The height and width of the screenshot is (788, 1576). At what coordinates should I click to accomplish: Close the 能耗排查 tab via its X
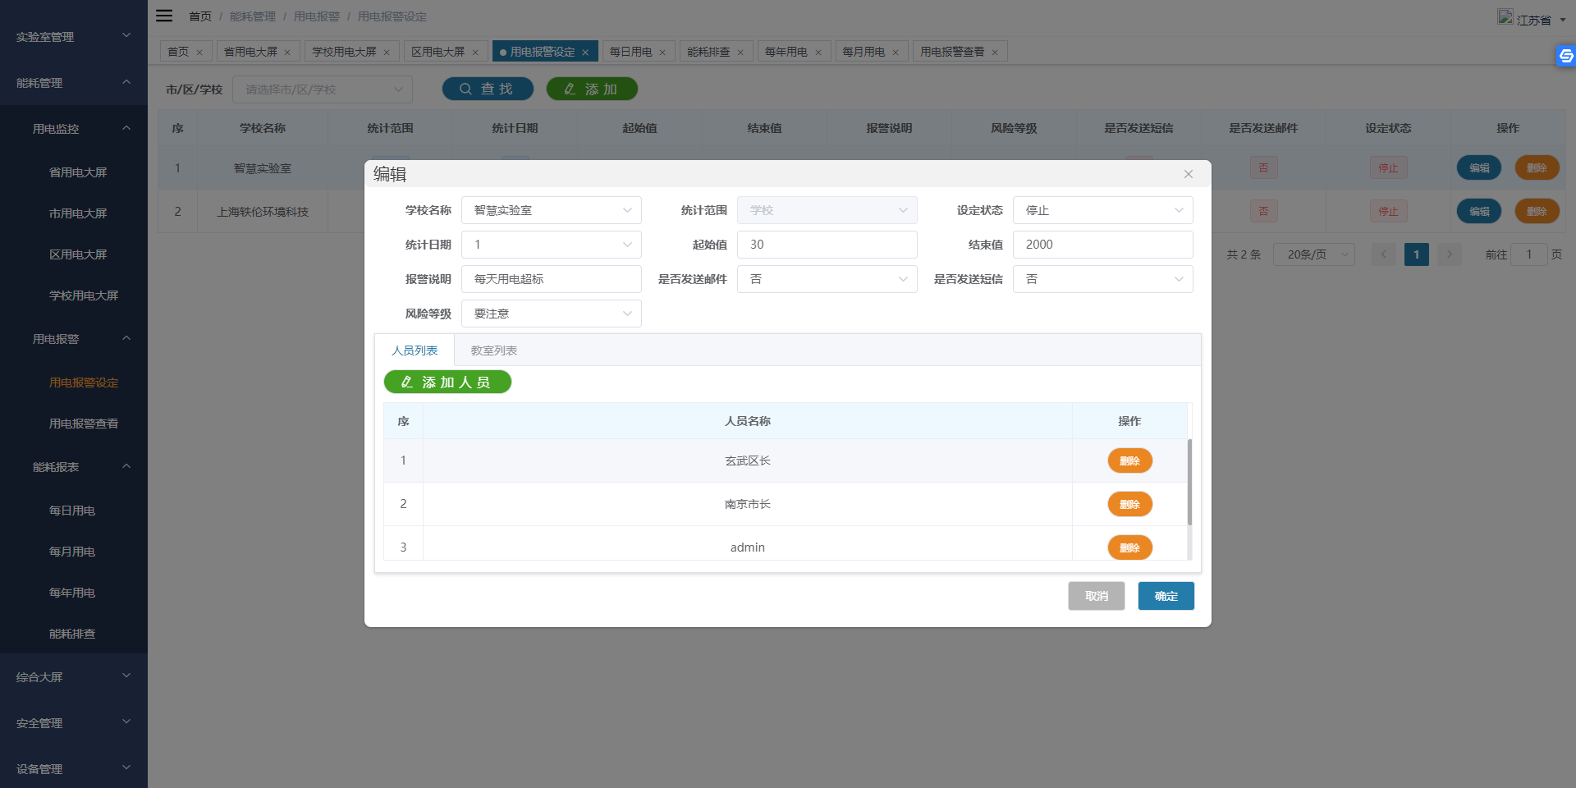[x=740, y=53]
